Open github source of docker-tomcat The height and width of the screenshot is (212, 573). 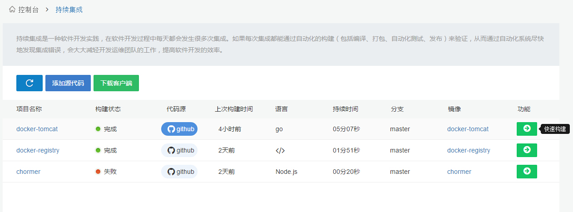[179, 129]
